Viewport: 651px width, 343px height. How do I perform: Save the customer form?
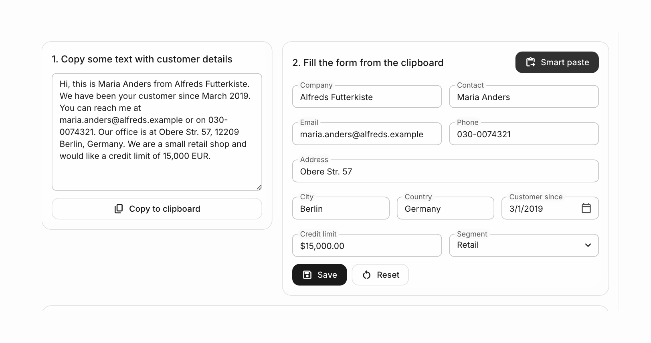point(319,275)
